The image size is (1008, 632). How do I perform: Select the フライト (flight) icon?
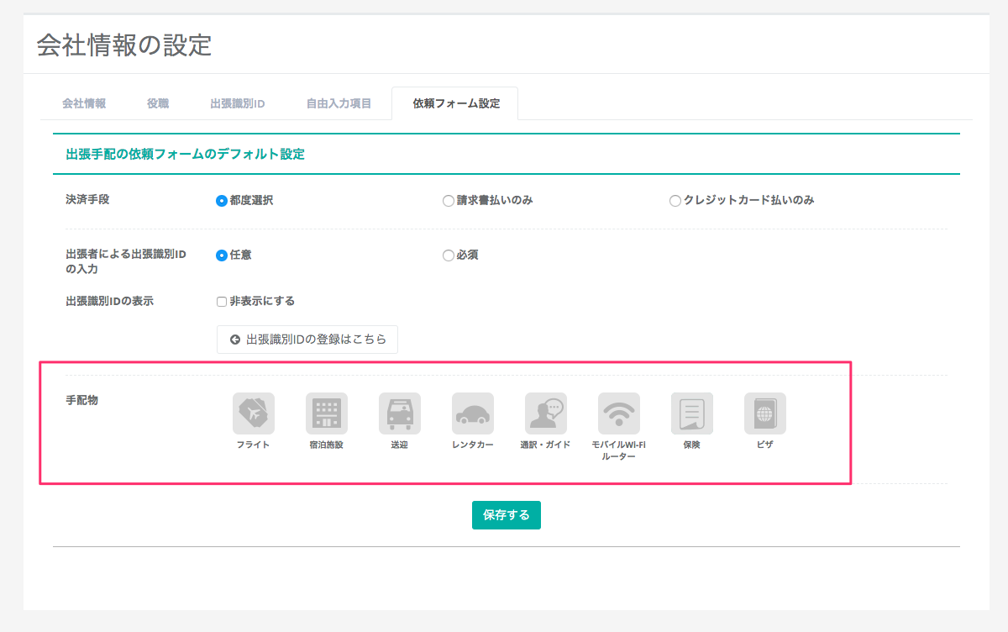(x=253, y=413)
